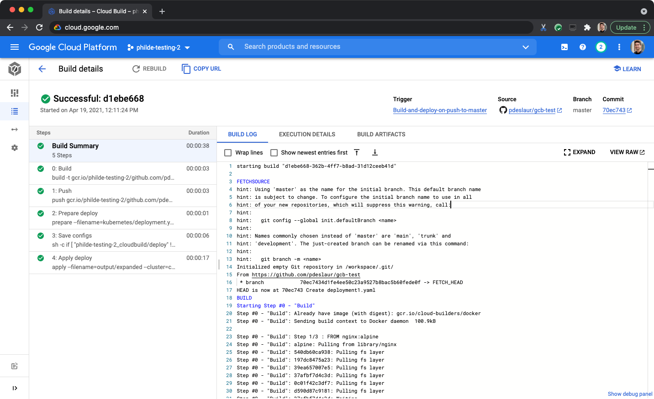Viewport: 654px width, 399px height.
Task: Open the Triggers arrow icon in sidebar
Action: pos(15,130)
